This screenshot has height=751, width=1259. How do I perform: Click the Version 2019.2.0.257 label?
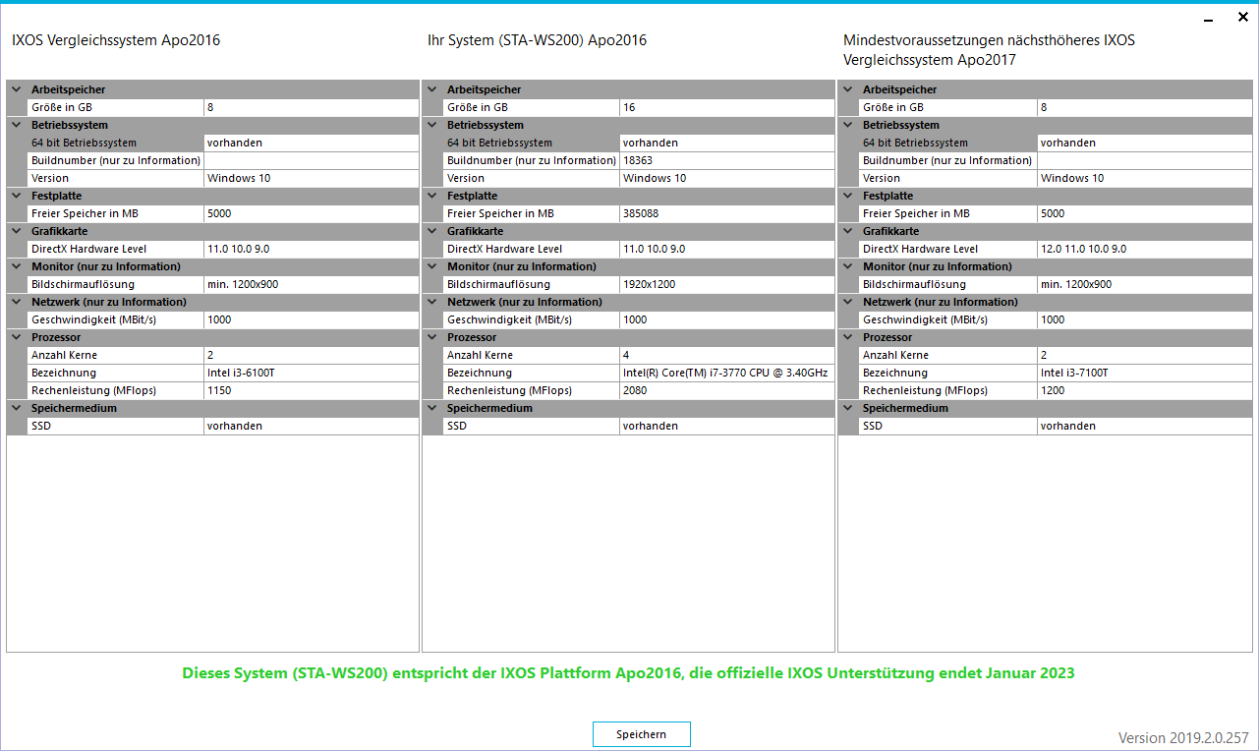click(1183, 737)
